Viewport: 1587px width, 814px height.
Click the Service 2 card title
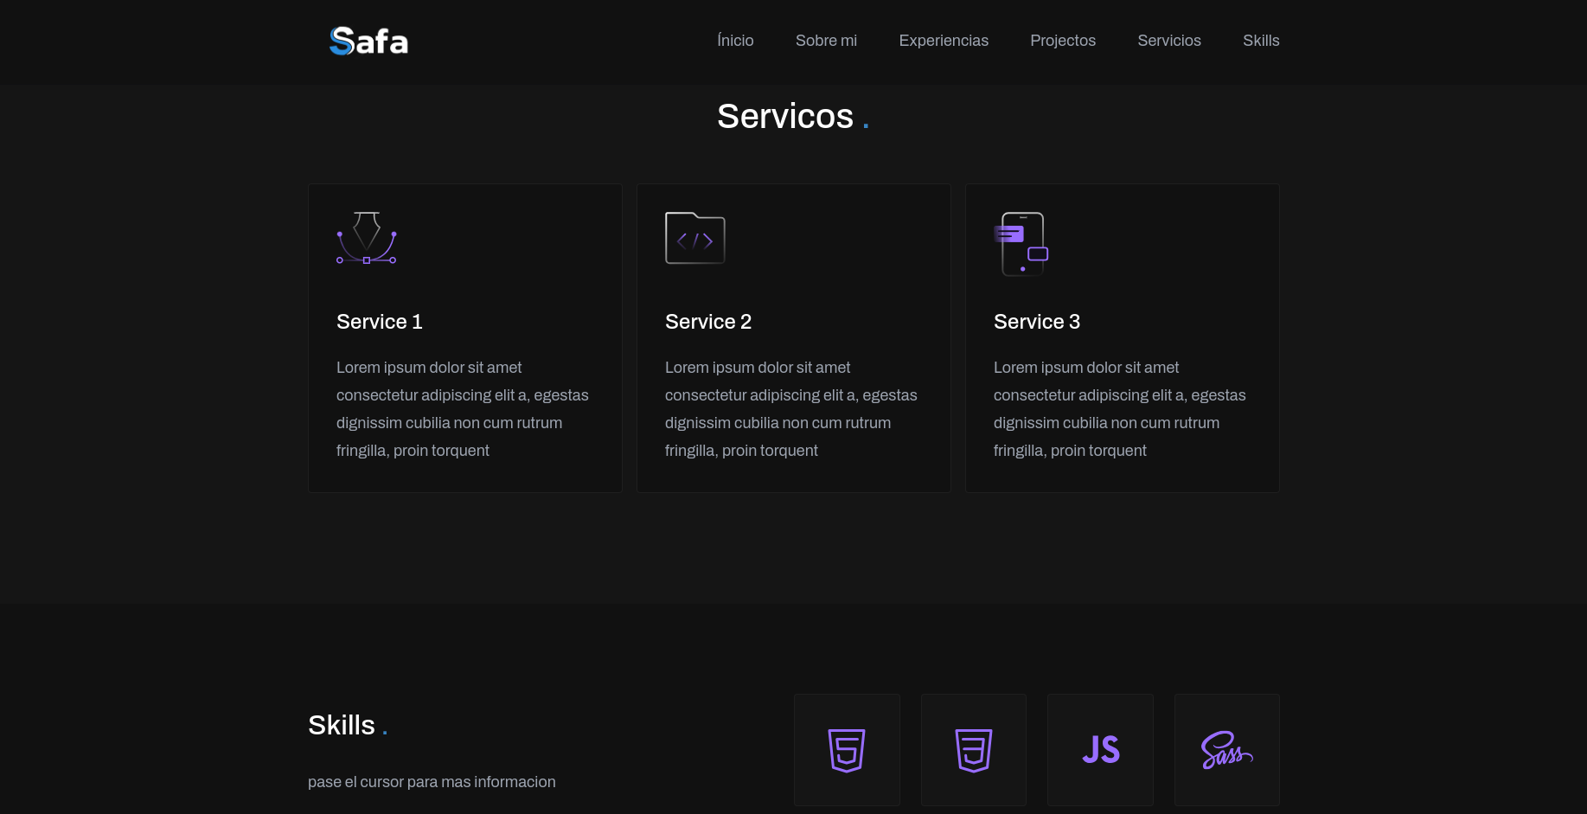click(x=708, y=322)
